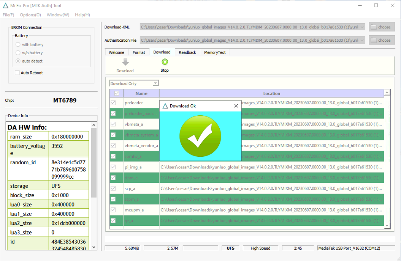Click the 2:45 elapsed time field
Image resolution: width=401 pixels, height=261 pixels.
point(298,248)
